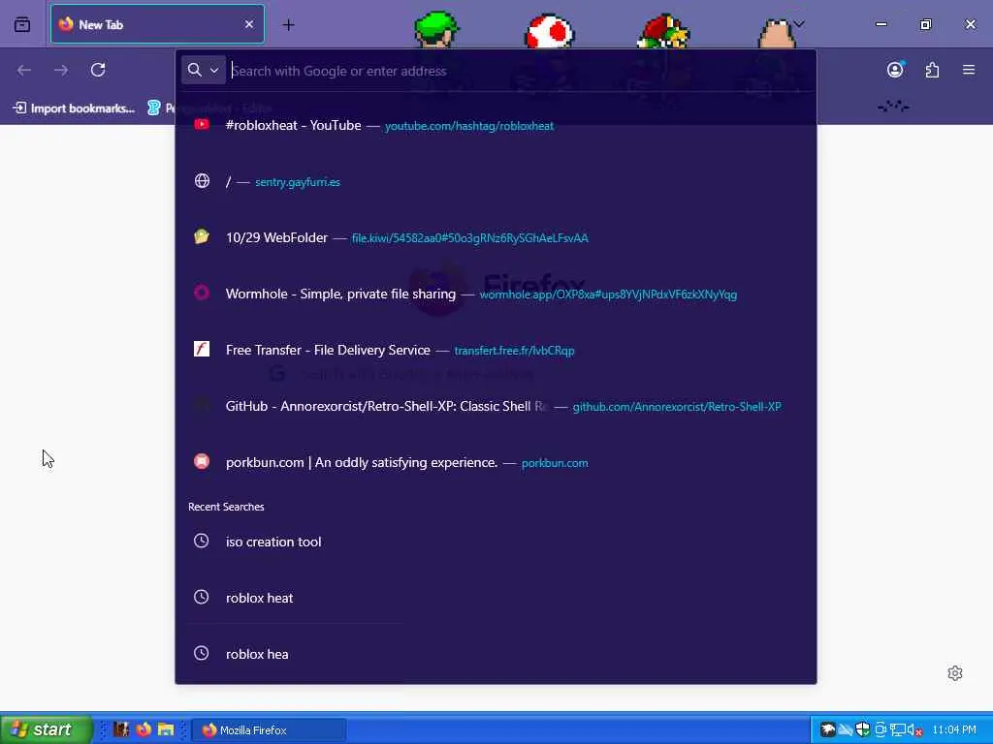Image resolution: width=993 pixels, height=744 pixels.
Task: Select recent search roblox hea
Action: coord(496,654)
